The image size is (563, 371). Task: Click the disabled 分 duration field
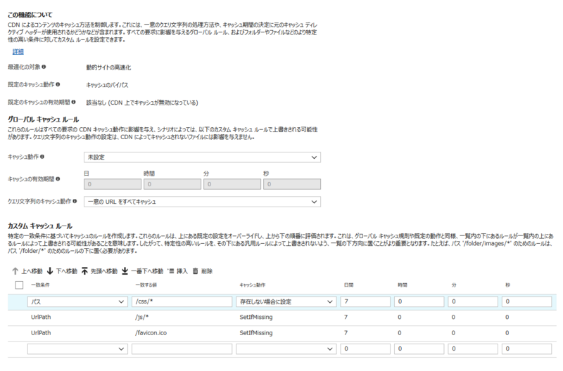pos(232,184)
